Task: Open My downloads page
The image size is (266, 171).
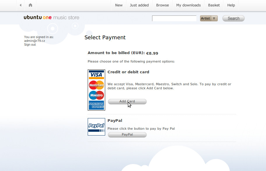Action: coord(188,5)
